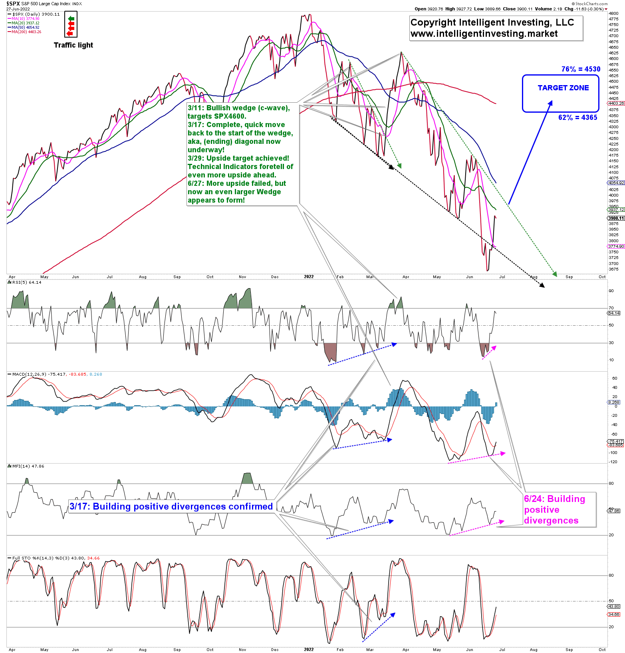Click the -75.417 MACD value tag
625x653 pixels.
[615, 441]
